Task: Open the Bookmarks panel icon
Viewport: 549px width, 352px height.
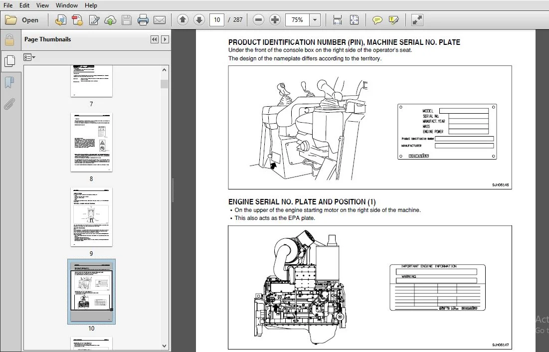Action: [9, 83]
